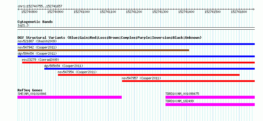263x121 pixels.
Task: Click the right arrowhead of the ruler
Action: pyautogui.click(x=254, y=9)
